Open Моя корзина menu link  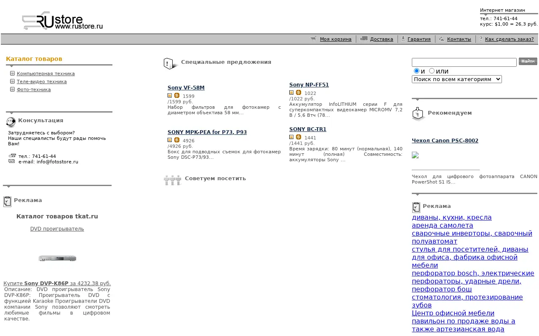pyautogui.click(x=336, y=39)
